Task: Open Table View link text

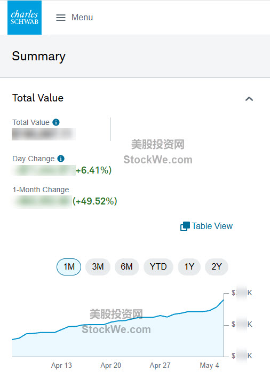Action: tap(212, 226)
